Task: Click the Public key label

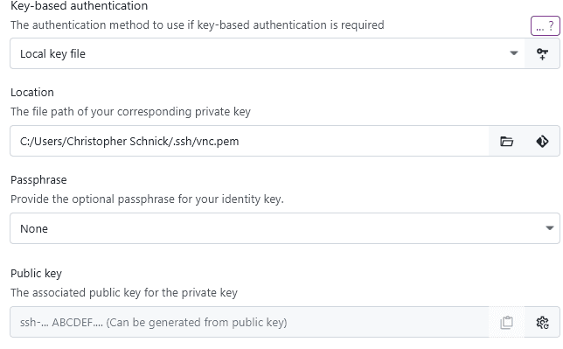Action: click(36, 274)
